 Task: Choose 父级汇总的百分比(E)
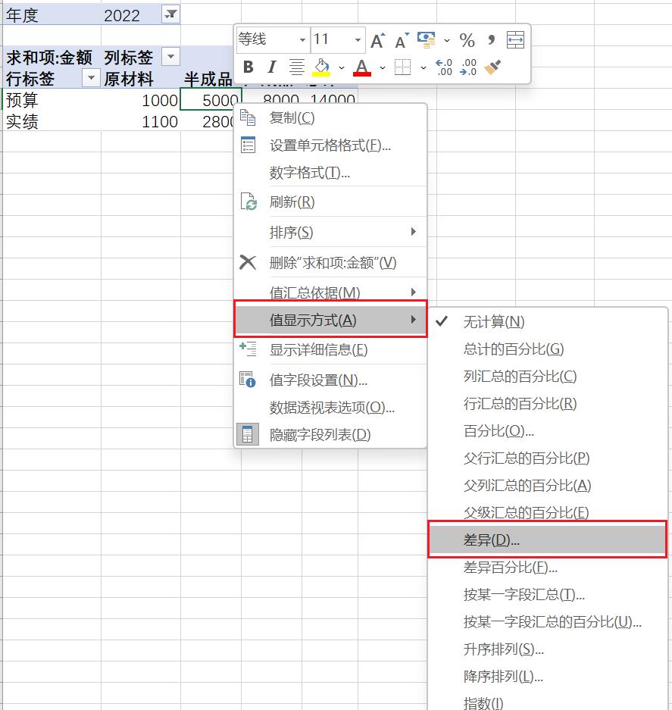click(x=547, y=512)
